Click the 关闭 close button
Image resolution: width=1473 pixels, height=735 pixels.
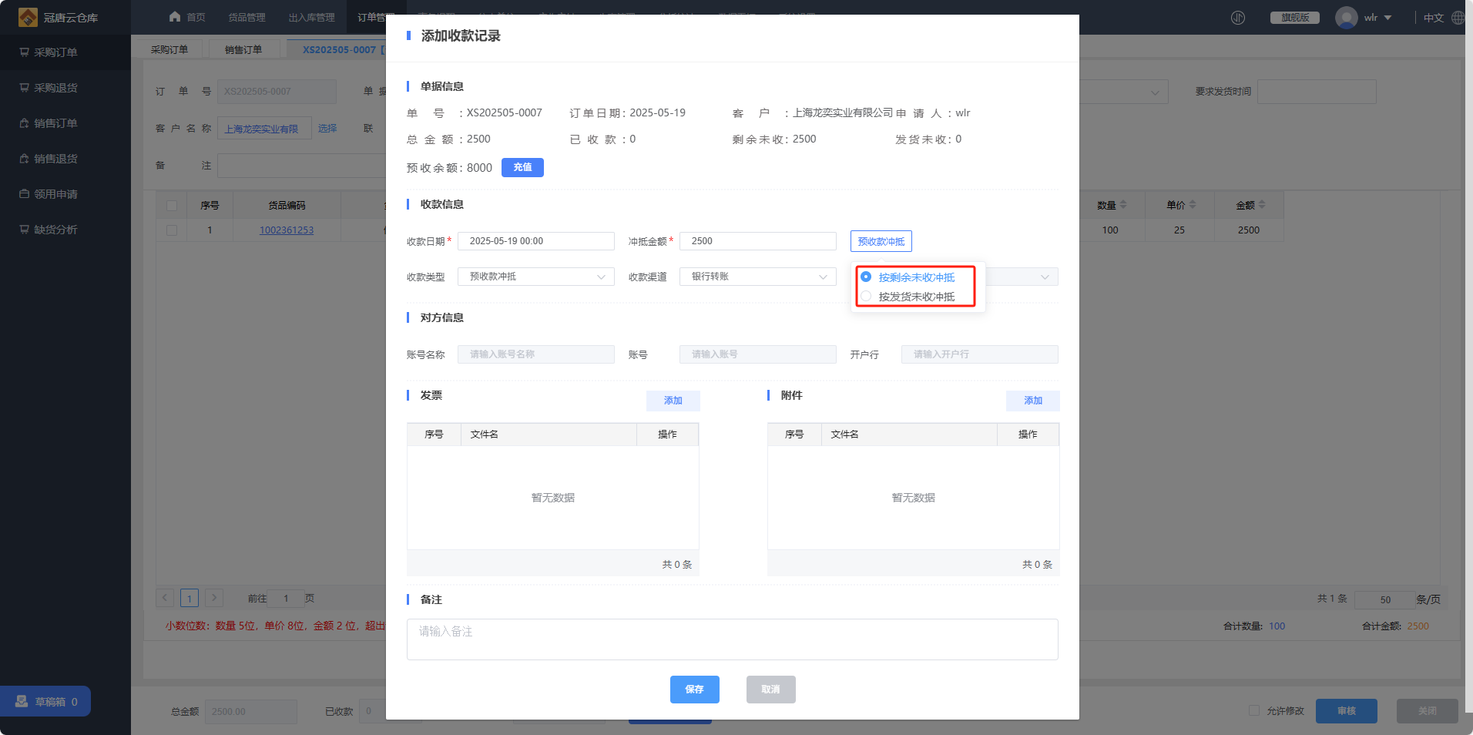tap(1428, 711)
